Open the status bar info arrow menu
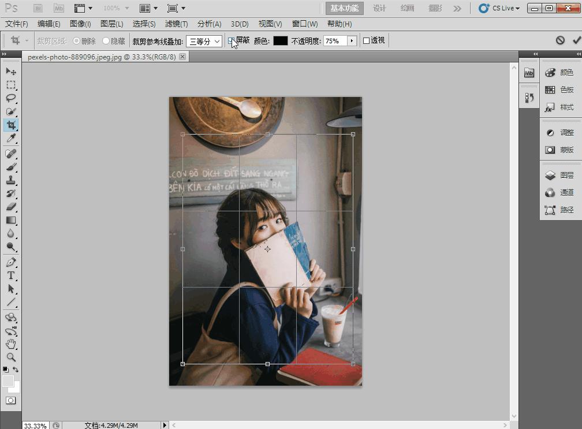The width and height of the screenshot is (582, 429). (165, 426)
